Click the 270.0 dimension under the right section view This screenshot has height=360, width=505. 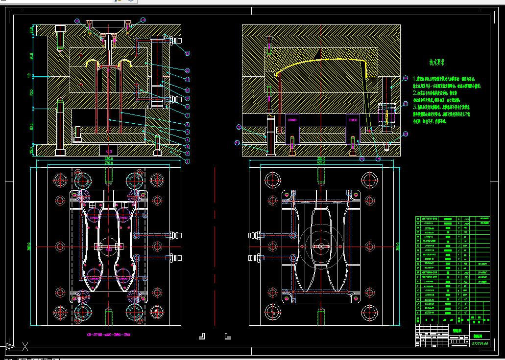coord(321,163)
